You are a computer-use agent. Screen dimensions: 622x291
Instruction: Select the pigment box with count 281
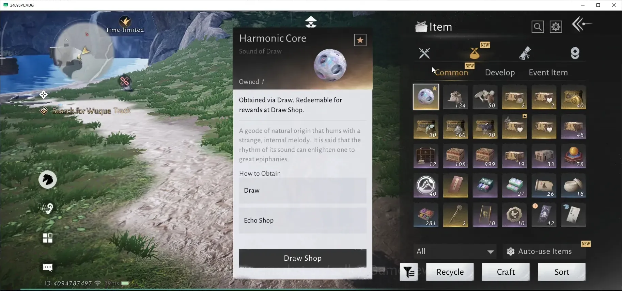(426, 215)
